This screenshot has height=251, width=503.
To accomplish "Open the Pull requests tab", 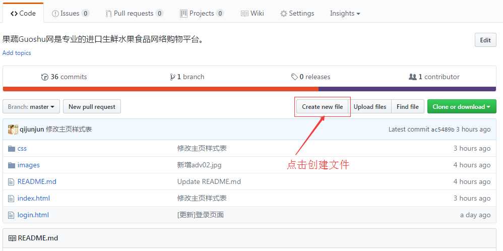I will click(134, 13).
